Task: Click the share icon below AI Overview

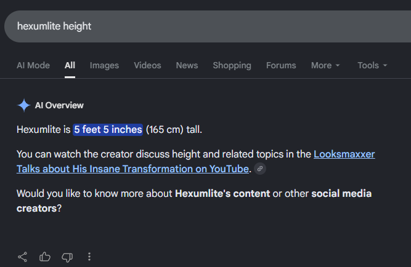Action: point(23,257)
